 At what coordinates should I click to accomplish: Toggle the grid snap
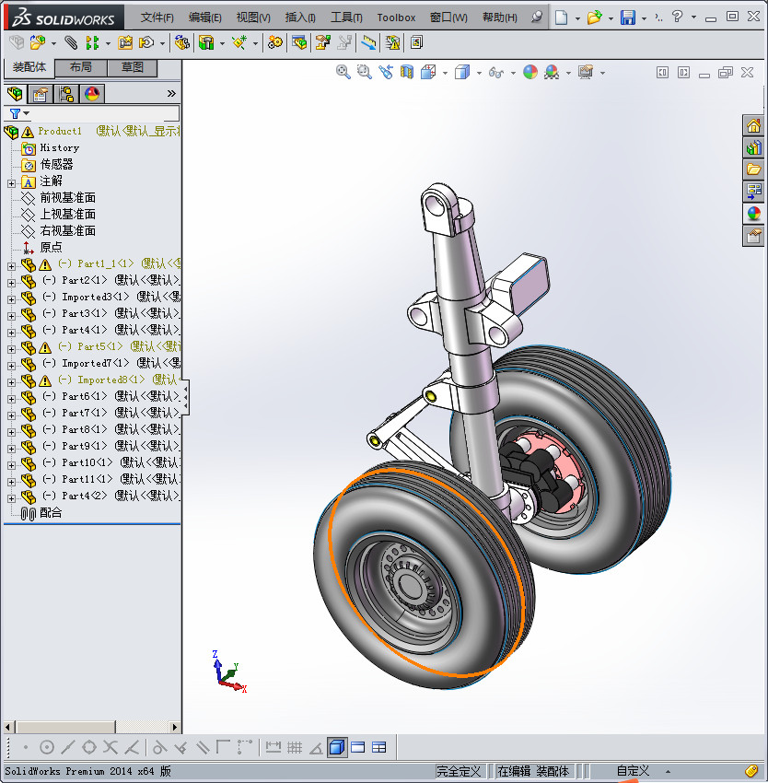[295, 747]
